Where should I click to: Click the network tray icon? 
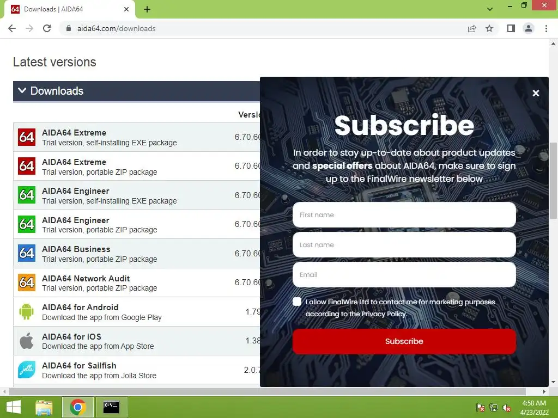coord(494,408)
